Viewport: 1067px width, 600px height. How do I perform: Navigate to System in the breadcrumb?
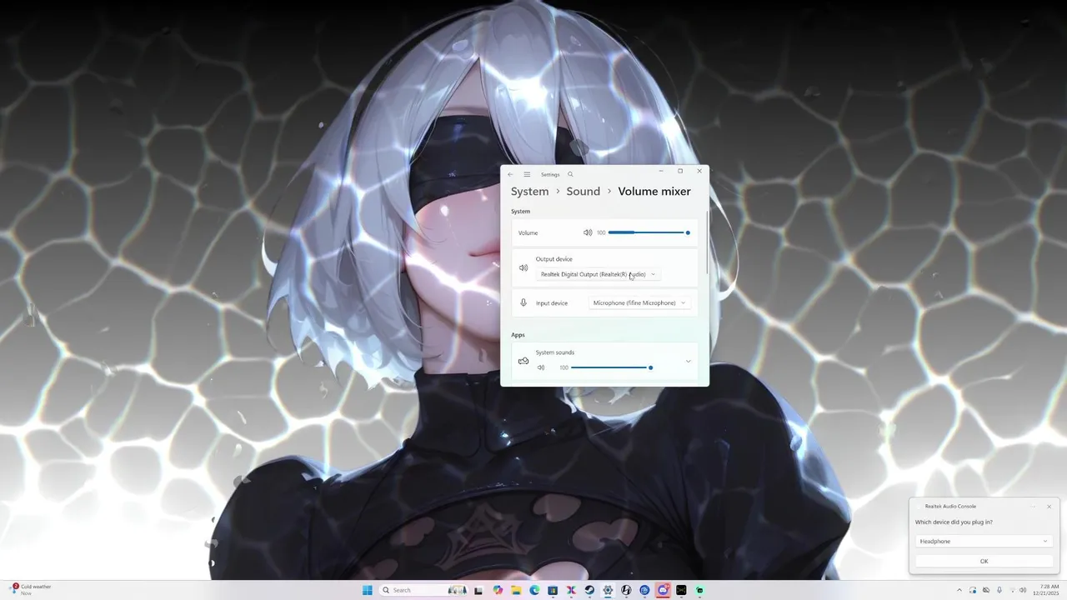(x=530, y=191)
